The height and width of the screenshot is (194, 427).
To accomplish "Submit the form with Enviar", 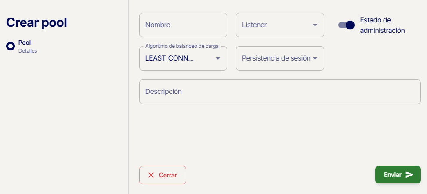I will pos(398,175).
